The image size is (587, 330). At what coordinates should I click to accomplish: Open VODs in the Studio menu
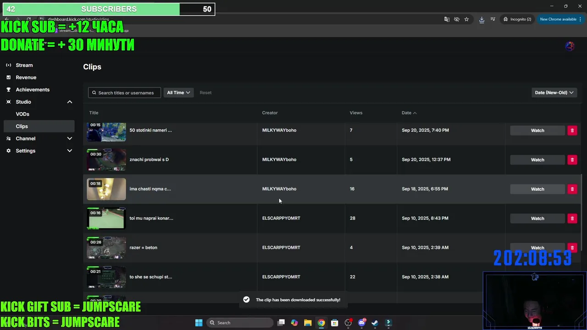tap(22, 114)
